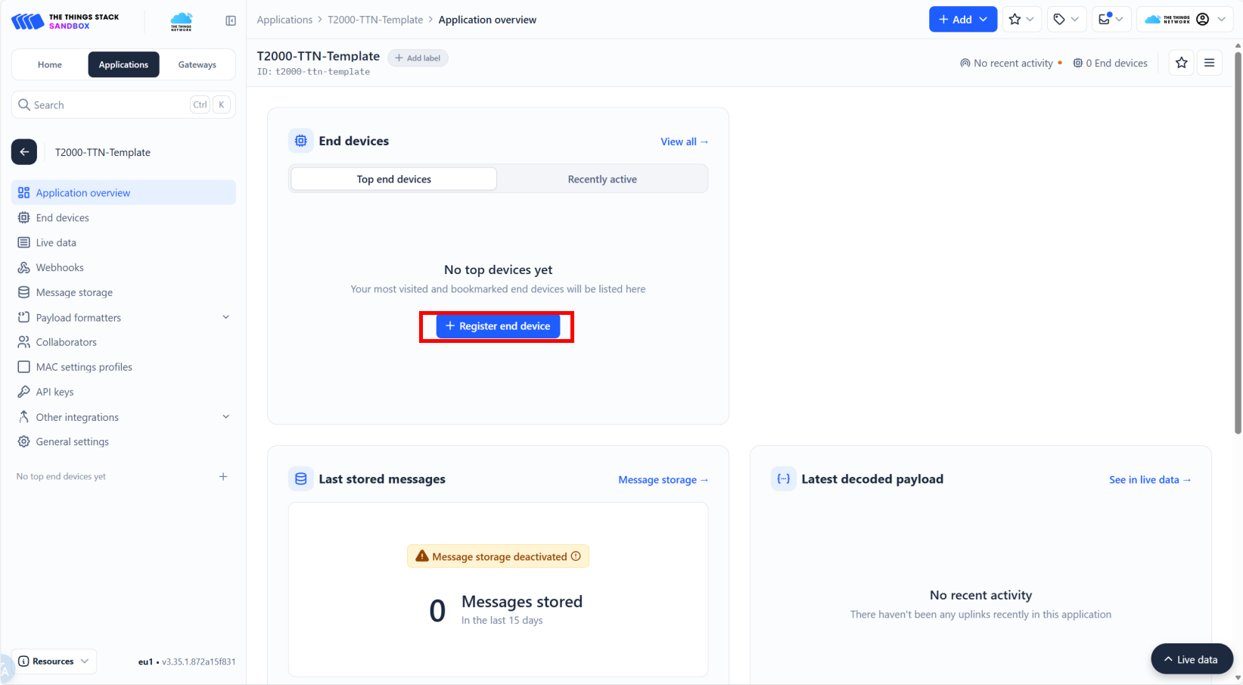This screenshot has width=1243, height=685.
Task: Bookmark application using the star button
Action: (1181, 63)
